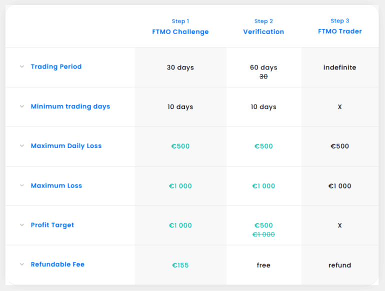
Task: Expand the chevron beside Minimum trading days
Action: click(22, 106)
